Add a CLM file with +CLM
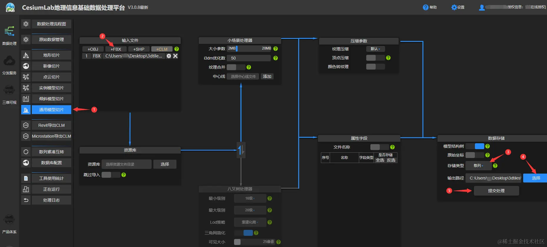Viewport: 547px width, 247px height. point(162,49)
